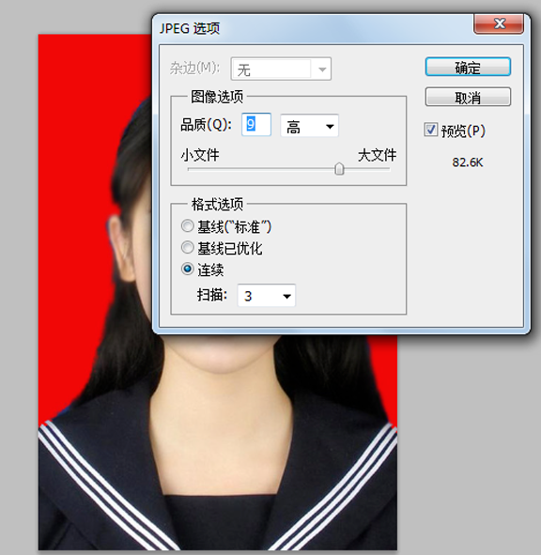Select the 基线已优化 radio option
The width and height of the screenshot is (541, 555).
(x=187, y=247)
